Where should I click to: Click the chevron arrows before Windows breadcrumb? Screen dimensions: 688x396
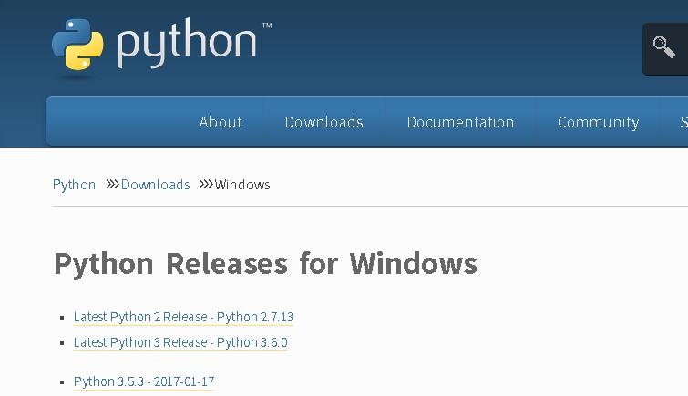(x=206, y=184)
